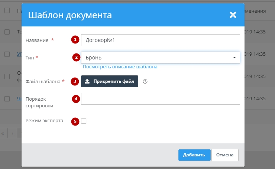Viewport: 275px width, 169px height.
Task: Click the help question mark icon
Action: click(x=145, y=81)
